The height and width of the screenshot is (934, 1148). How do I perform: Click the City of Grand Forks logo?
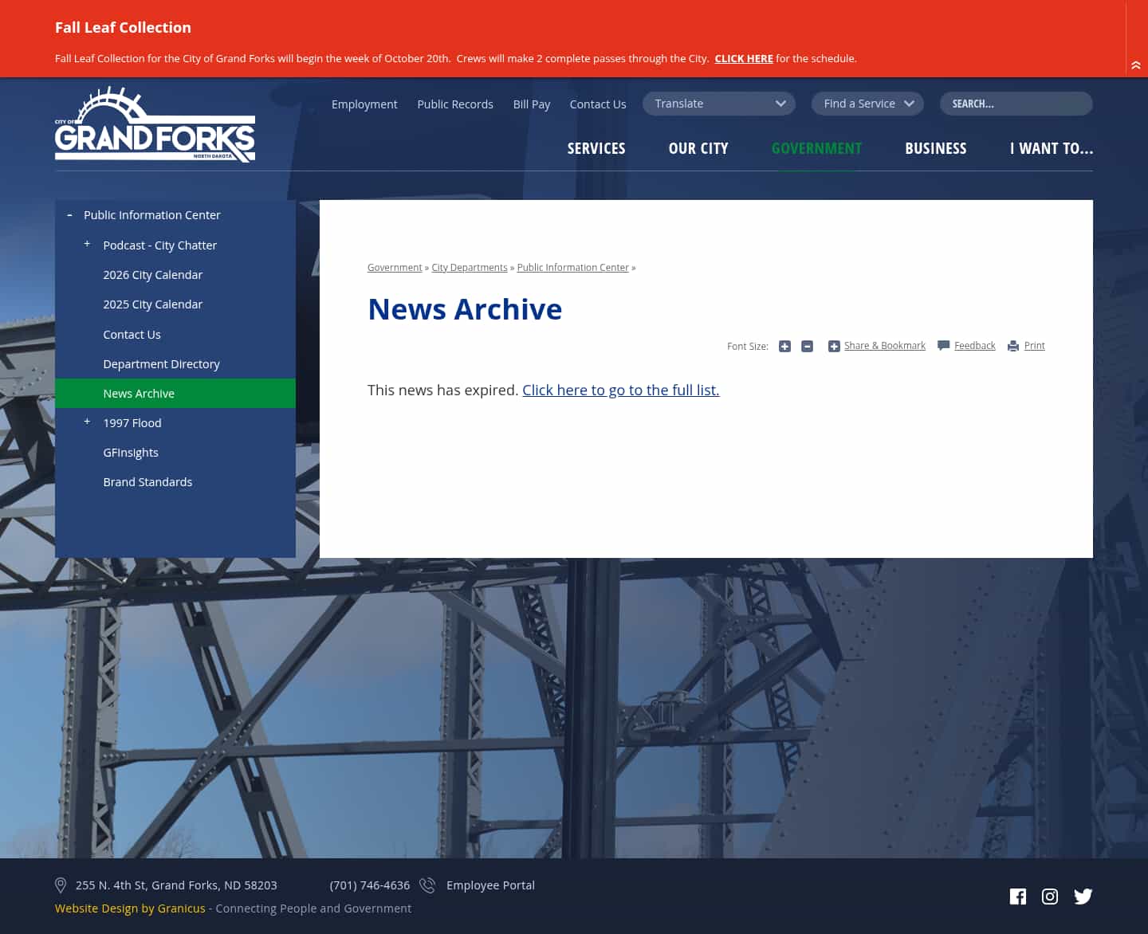[155, 124]
